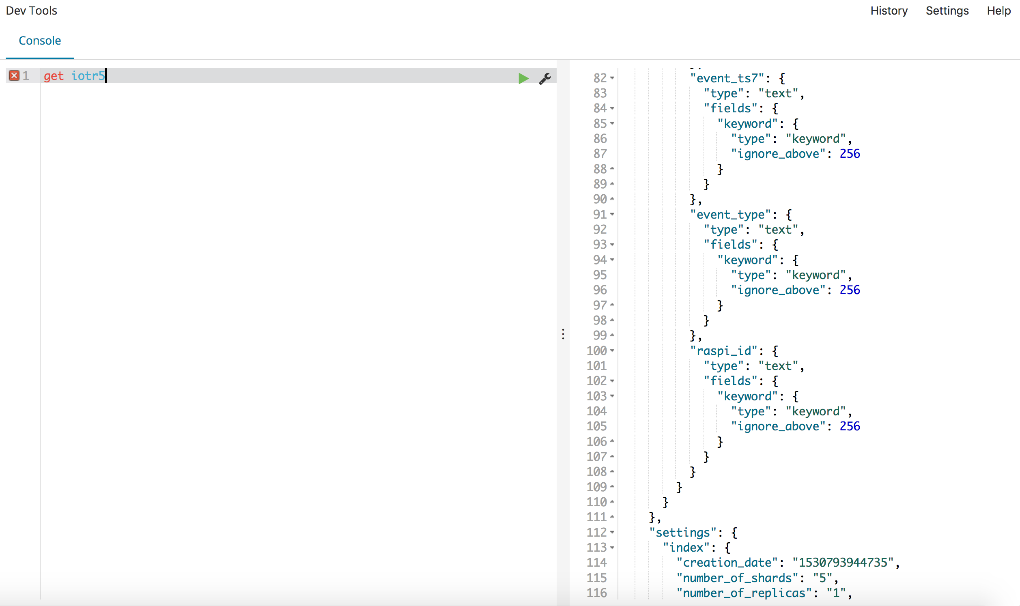This screenshot has height=606, width=1020.
Task: Click line number 105 in response gutter
Action: pyautogui.click(x=596, y=426)
